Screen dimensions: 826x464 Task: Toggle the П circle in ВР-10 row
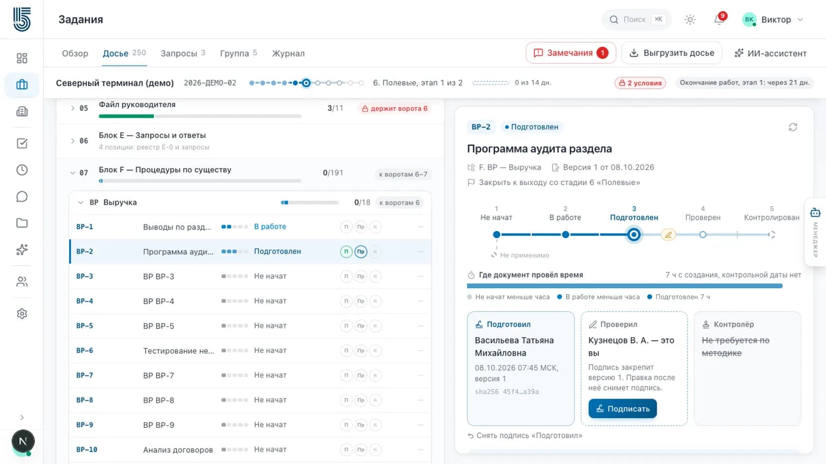click(346, 450)
